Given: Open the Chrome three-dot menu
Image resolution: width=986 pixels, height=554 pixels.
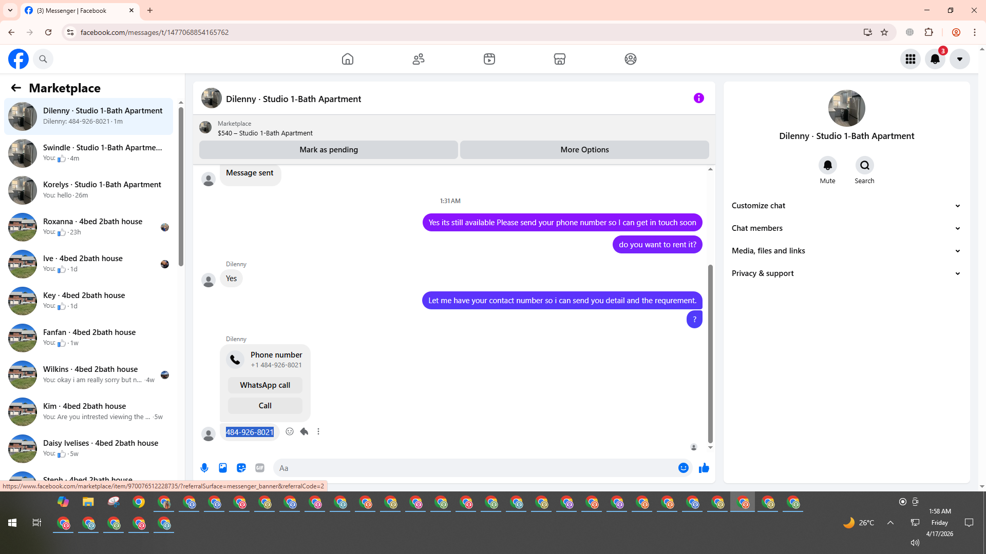Looking at the screenshot, I should point(975,32).
